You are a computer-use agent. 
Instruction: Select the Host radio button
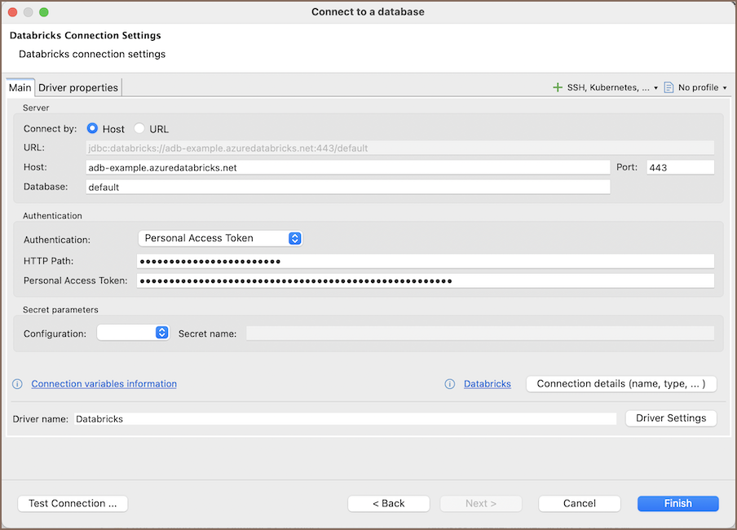(x=93, y=129)
